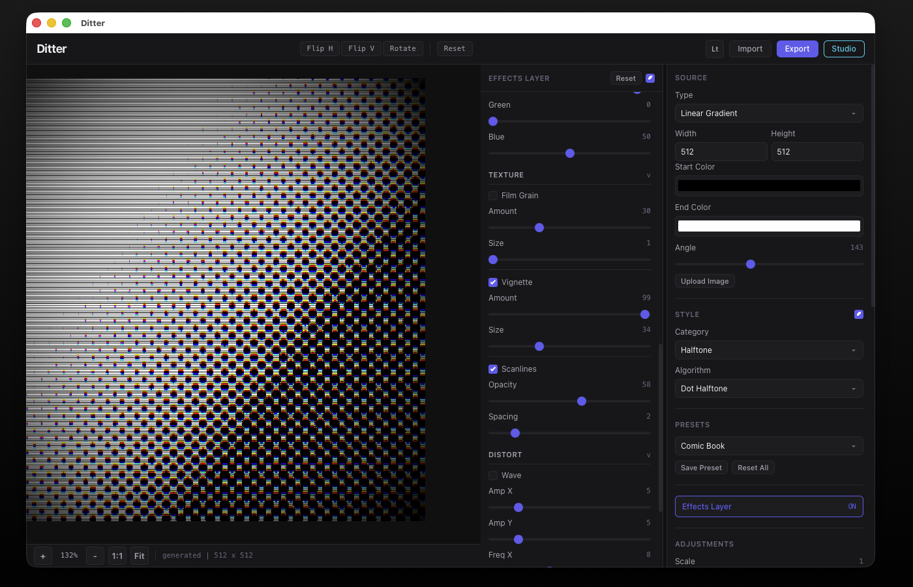Click the Style section edit icon

(858, 314)
